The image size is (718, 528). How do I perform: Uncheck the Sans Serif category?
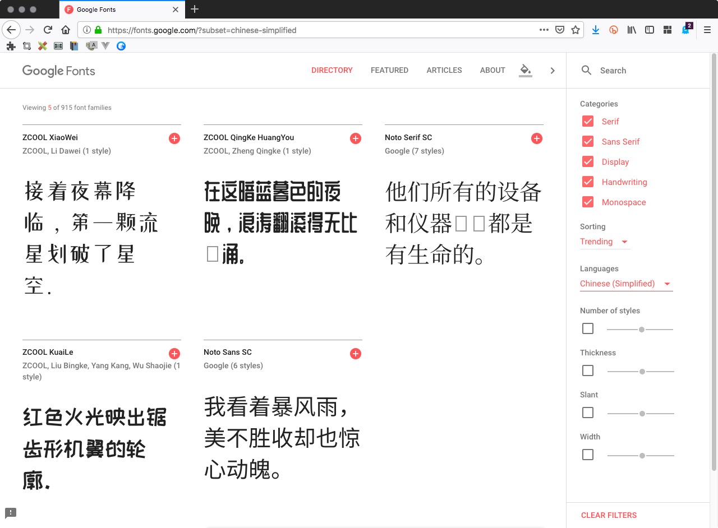coord(588,142)
